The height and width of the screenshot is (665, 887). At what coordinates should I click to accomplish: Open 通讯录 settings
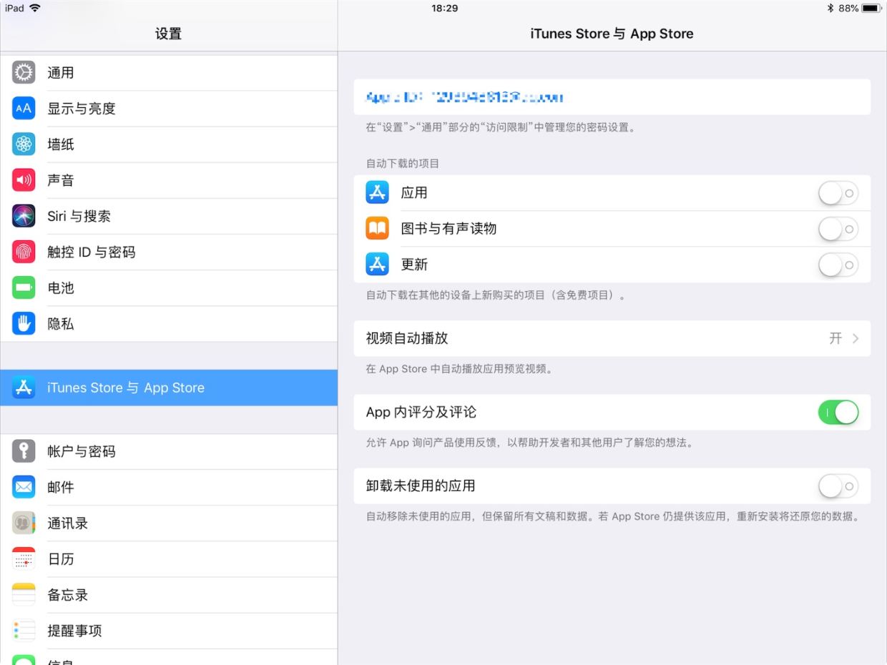pos(169,523)
